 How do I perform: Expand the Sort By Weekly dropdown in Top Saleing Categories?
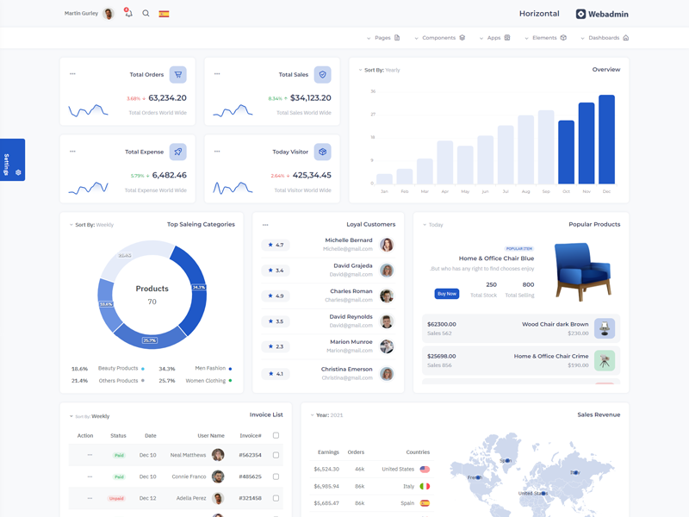coord(91,225)
